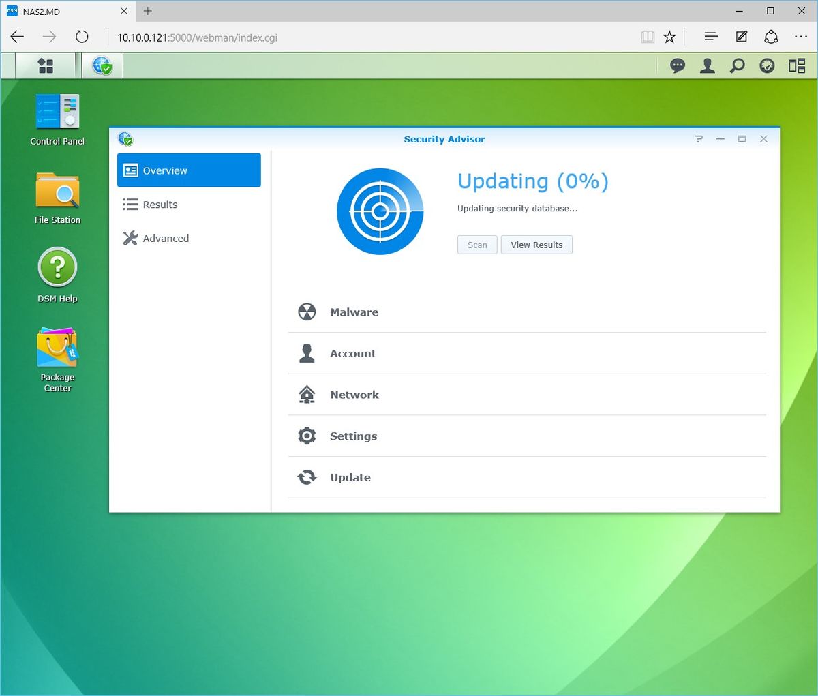Open the DSM Main Menu grid icon
The height and width of the screenshot is (696, 818).
[x=46, y=65]
